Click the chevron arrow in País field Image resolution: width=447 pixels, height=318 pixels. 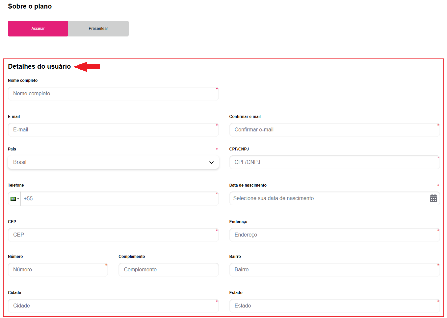(x=211, y=162)
